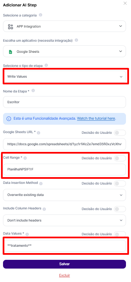Expand the Google Sheets application dropdown

coord(64,51)
